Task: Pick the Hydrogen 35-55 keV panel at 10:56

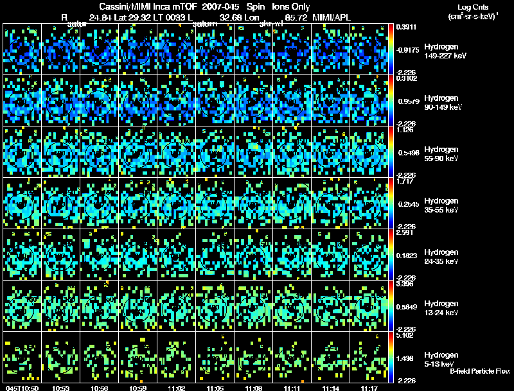Action: (100, 203)
